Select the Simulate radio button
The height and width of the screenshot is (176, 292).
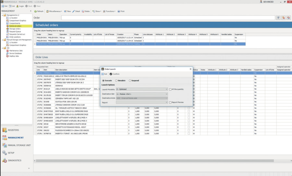click(116, 81)
